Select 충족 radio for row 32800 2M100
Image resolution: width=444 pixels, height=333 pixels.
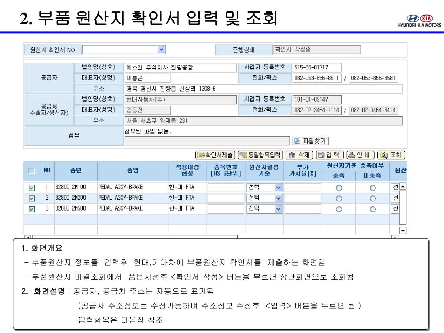[x=339, y=188]
